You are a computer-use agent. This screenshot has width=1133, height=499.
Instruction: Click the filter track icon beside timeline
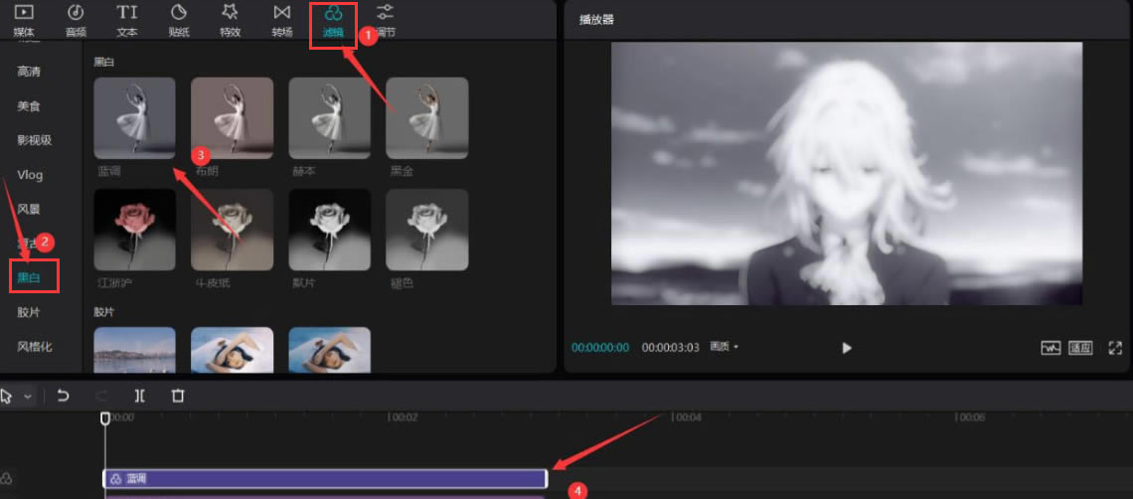point(7,479)
